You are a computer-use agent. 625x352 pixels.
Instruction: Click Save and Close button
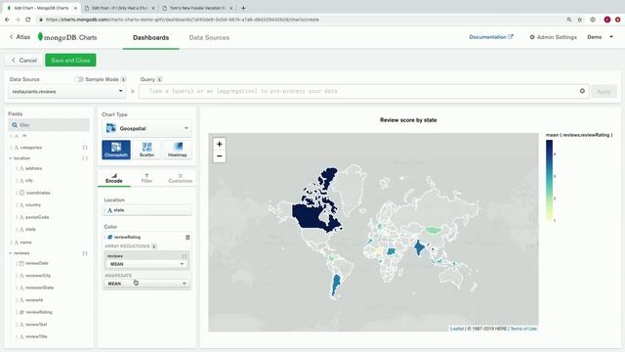tap(70, 61)
